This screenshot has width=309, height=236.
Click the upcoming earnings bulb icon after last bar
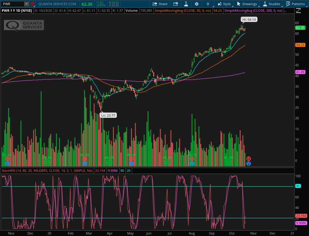click(x=248, y=163)
